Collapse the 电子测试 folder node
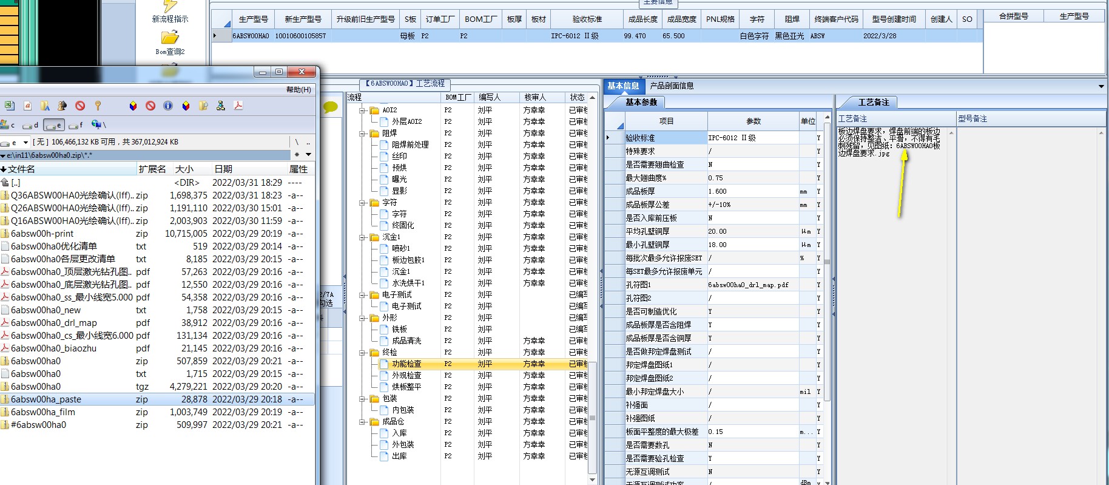This screenshot has width=1109, height=485. [362, 295]
